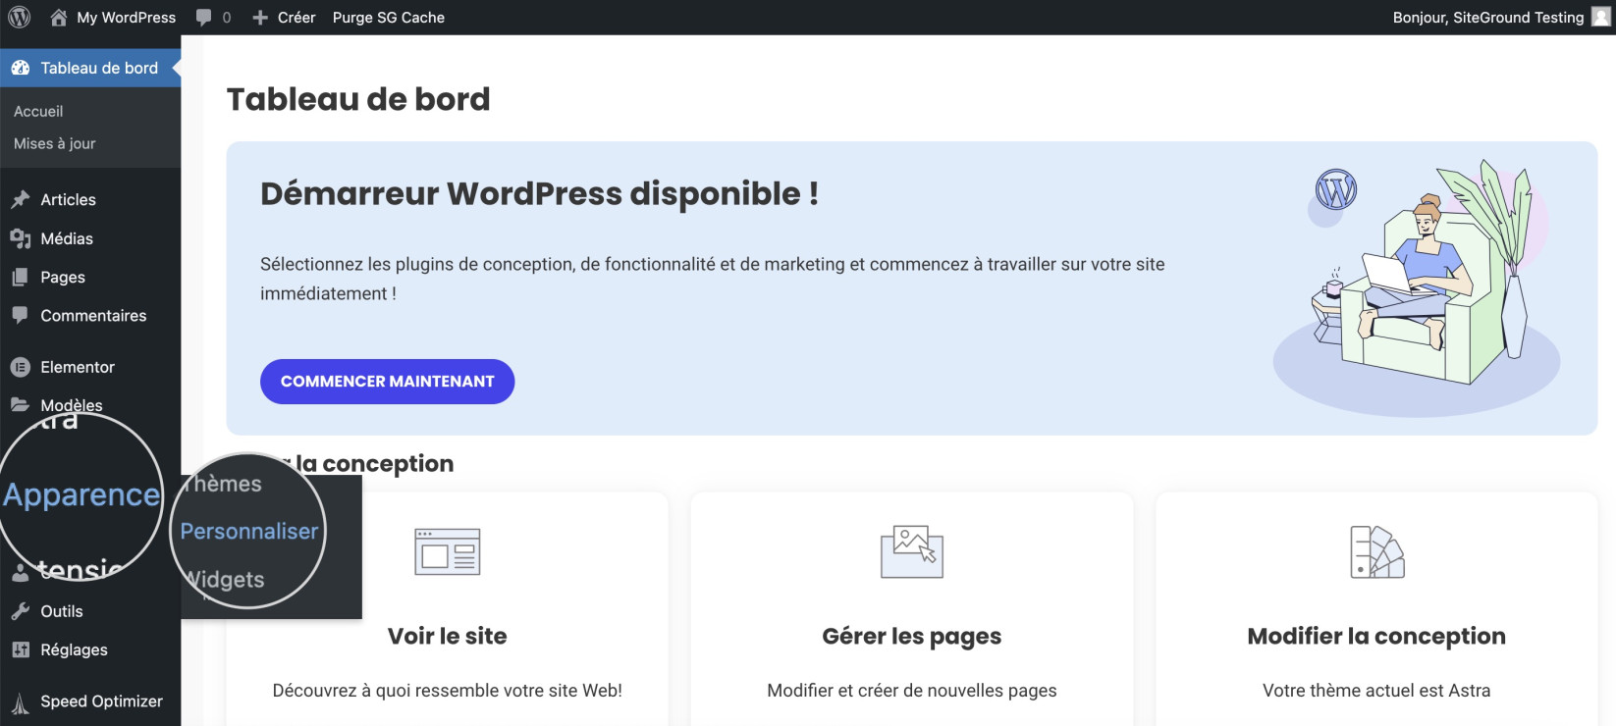The height and width of the screenshot is (726, 1616).
Task: Select Tableau de bord in sidebar
Action: click(99, 68)
